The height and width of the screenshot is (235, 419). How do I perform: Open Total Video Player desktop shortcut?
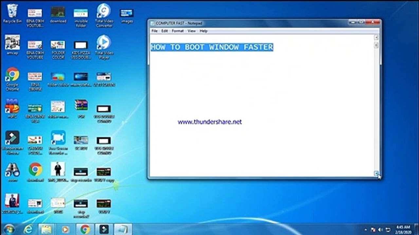[104, 47]
